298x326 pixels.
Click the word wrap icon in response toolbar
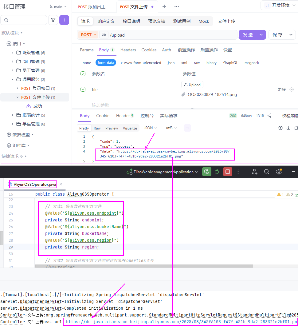pos(187,128)
